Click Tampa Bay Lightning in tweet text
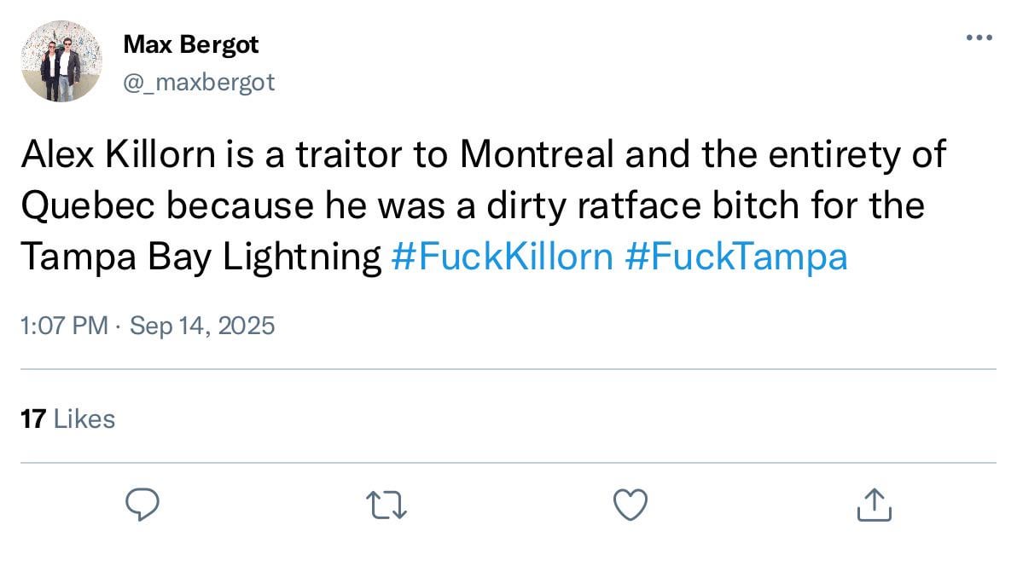This screenshot has width=1017, height=566. 200,256
